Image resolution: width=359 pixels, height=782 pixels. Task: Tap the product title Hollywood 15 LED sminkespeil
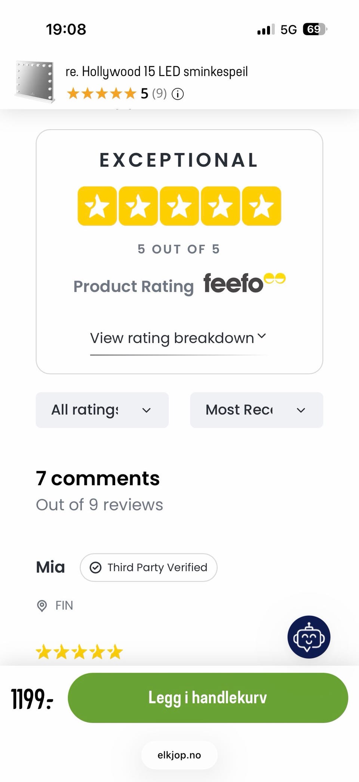coord(157,72)
